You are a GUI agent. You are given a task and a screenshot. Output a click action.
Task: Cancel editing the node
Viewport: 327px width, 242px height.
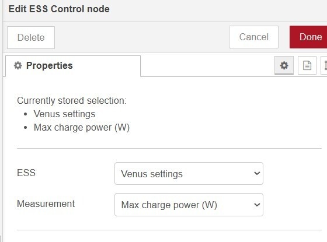point(253,37)
